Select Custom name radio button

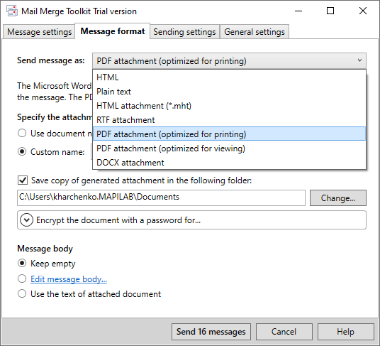coord(22,152)
